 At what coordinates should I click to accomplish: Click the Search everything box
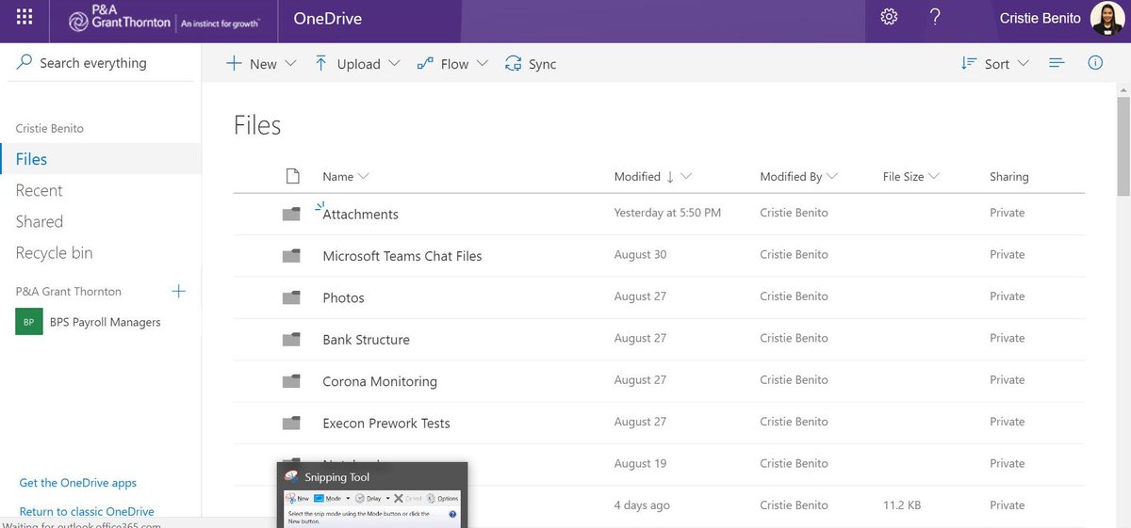click(101, 63)
